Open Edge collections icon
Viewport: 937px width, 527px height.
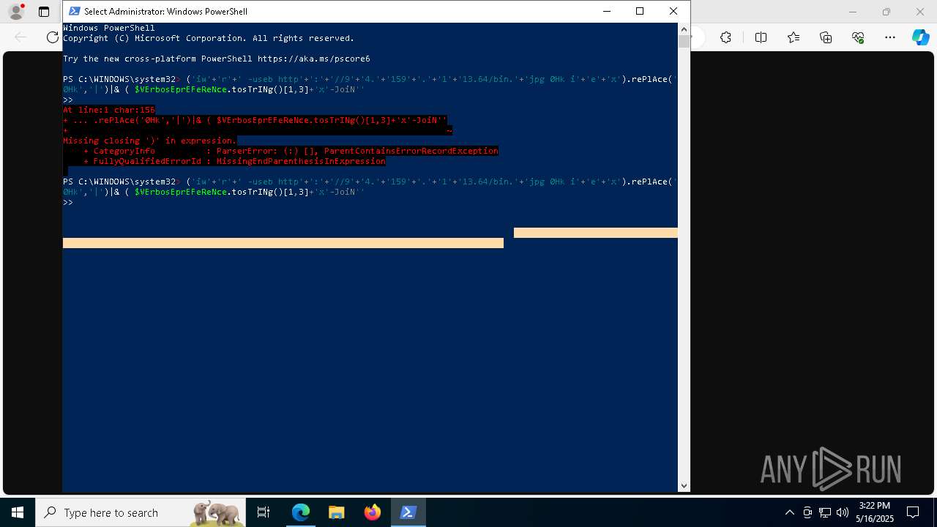point(826,37)
